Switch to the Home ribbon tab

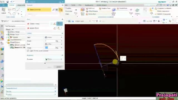click(x=12, y=5)
